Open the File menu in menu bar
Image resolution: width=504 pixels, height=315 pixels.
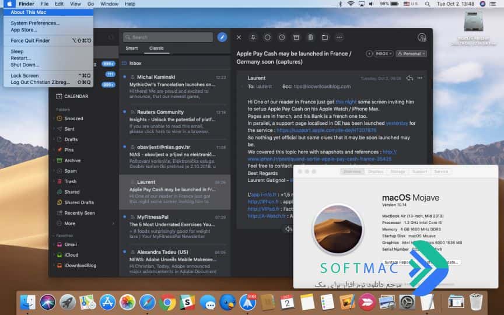point(44,4)
